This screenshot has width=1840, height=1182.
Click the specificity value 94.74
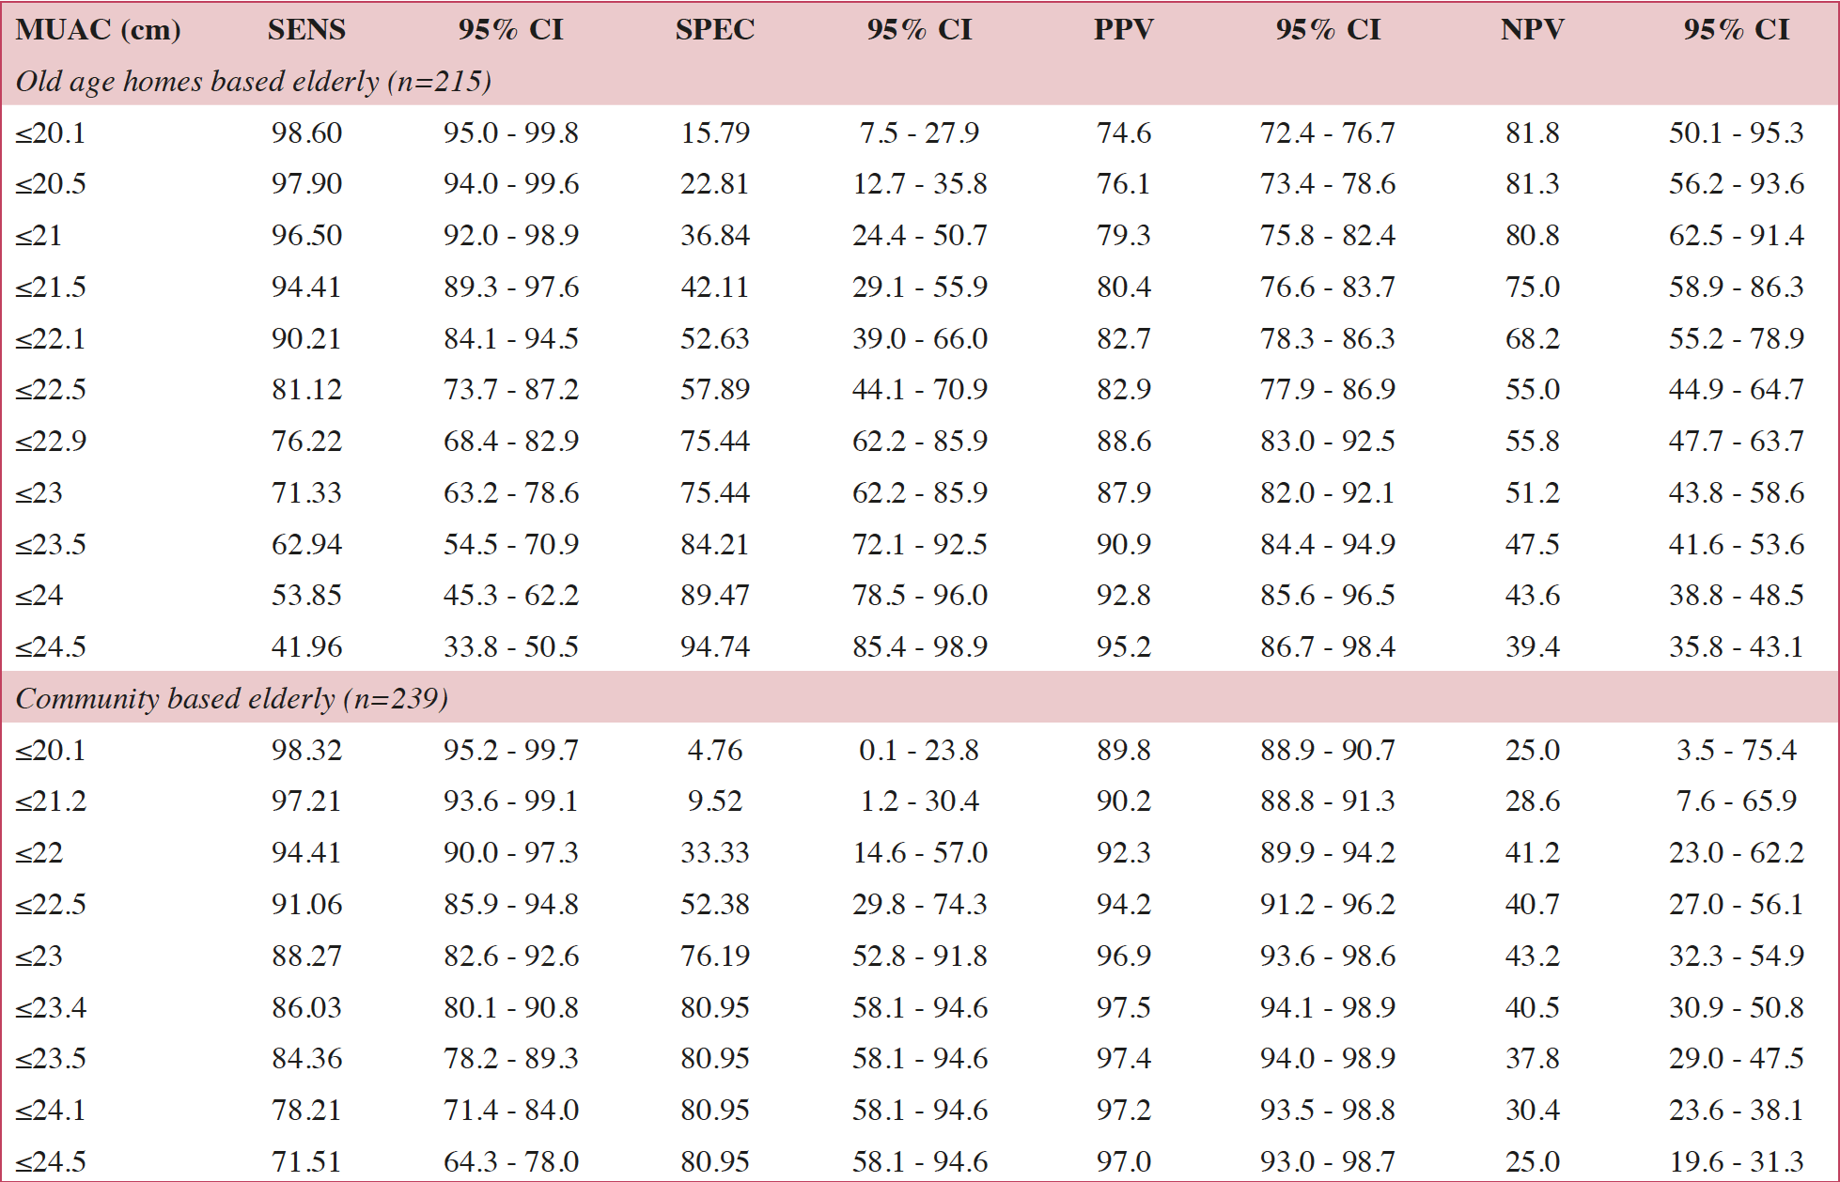(714, 646)
